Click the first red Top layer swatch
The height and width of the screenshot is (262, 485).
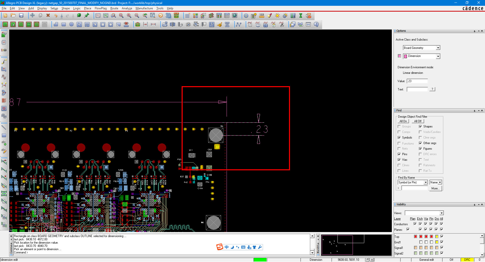[416, 237]
